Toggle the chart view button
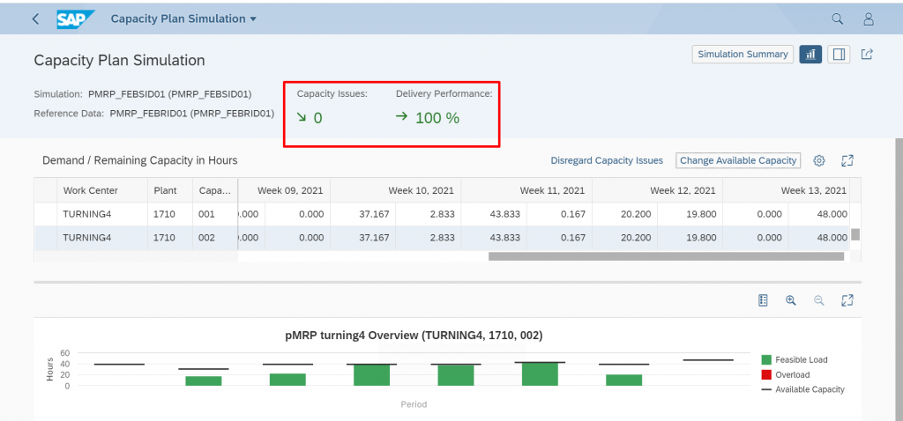The width and height of the screenshot is (903, 421). (810, 54)
